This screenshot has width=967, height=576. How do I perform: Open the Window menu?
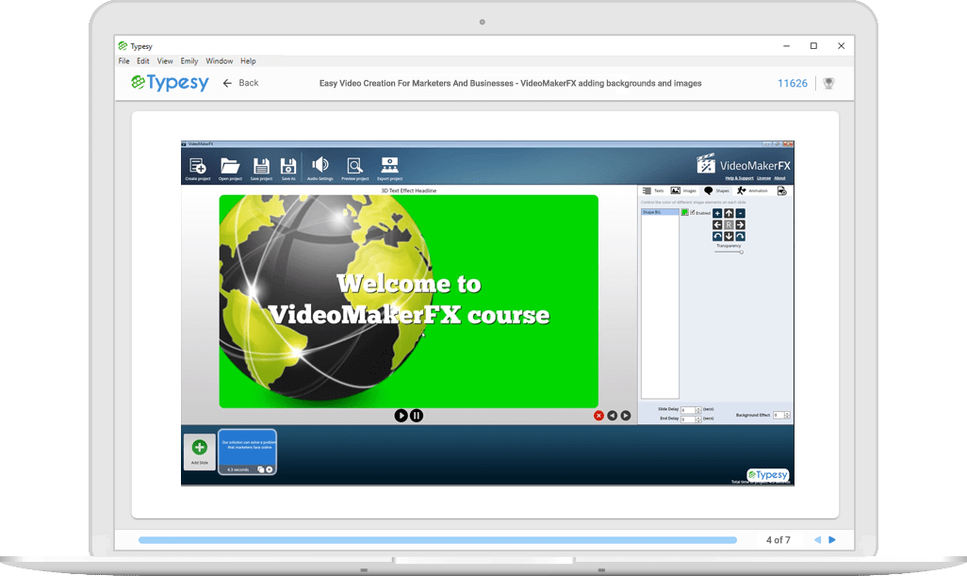[219, 61]
